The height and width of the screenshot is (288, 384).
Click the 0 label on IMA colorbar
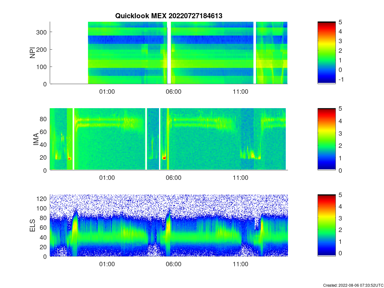point(341,170)
